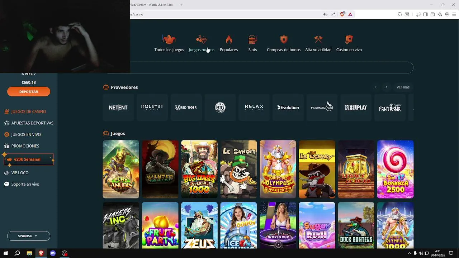Image resolution: width=459 pixels, height=258 pixels.
Task: Open JUEGOS EN VIVO in sidebar
Action: (23, 135)
